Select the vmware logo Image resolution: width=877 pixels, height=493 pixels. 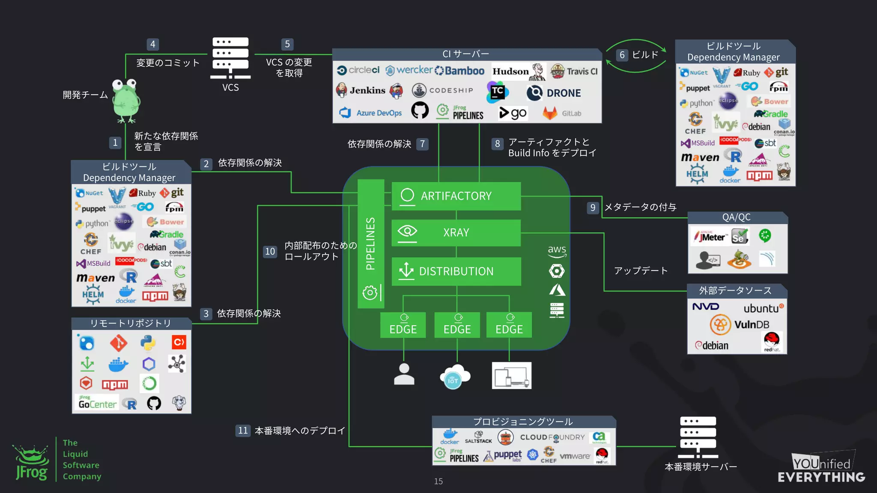[x=575, y=456]
